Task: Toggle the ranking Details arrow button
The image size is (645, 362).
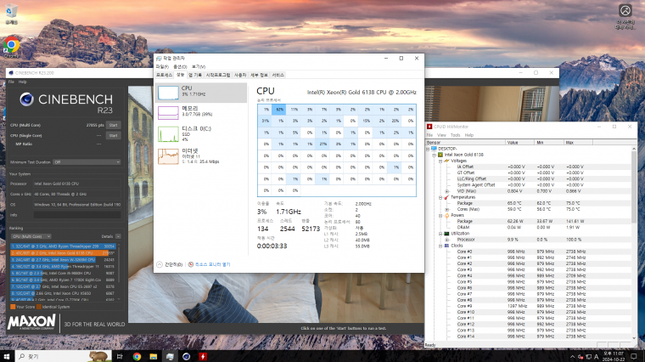Action: (118, 236)
